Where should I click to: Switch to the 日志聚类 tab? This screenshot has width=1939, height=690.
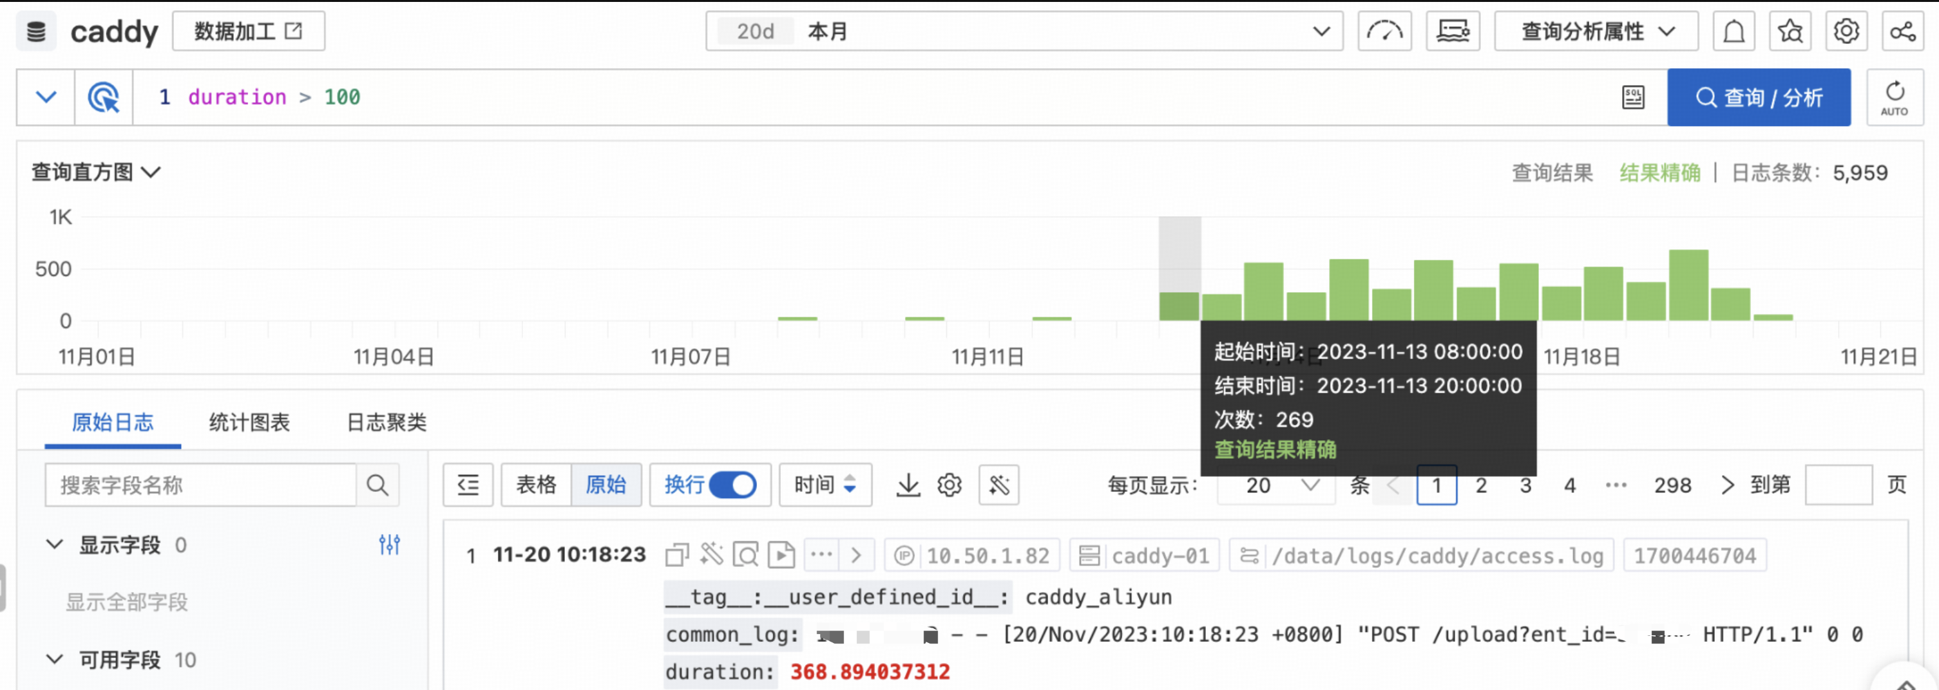pos(386,422)
